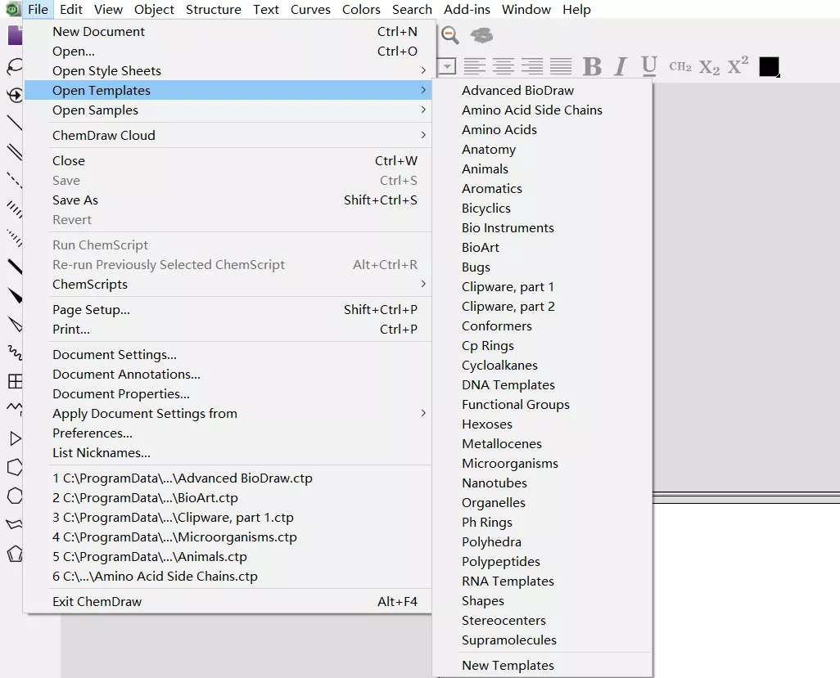The width and height of the screenshot is (840, 678).
Task: Select the Cyclopropane Ring tool
Action: (15, 438)
